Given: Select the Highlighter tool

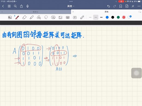Looking at the screenshot, I should 32,17.
